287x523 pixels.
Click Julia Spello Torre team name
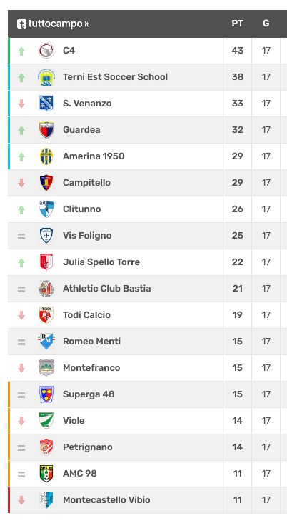[x=101, y=261]
